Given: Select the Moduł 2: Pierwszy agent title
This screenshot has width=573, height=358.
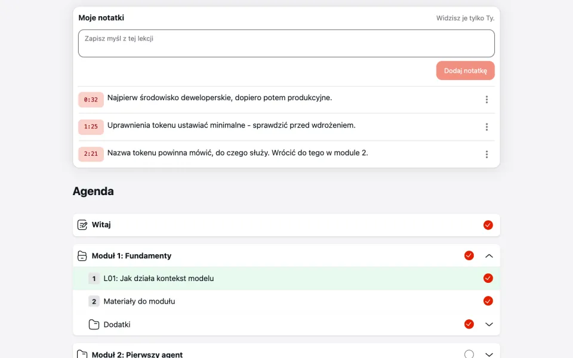Looking at the screenshot, I should pos(137,354).
